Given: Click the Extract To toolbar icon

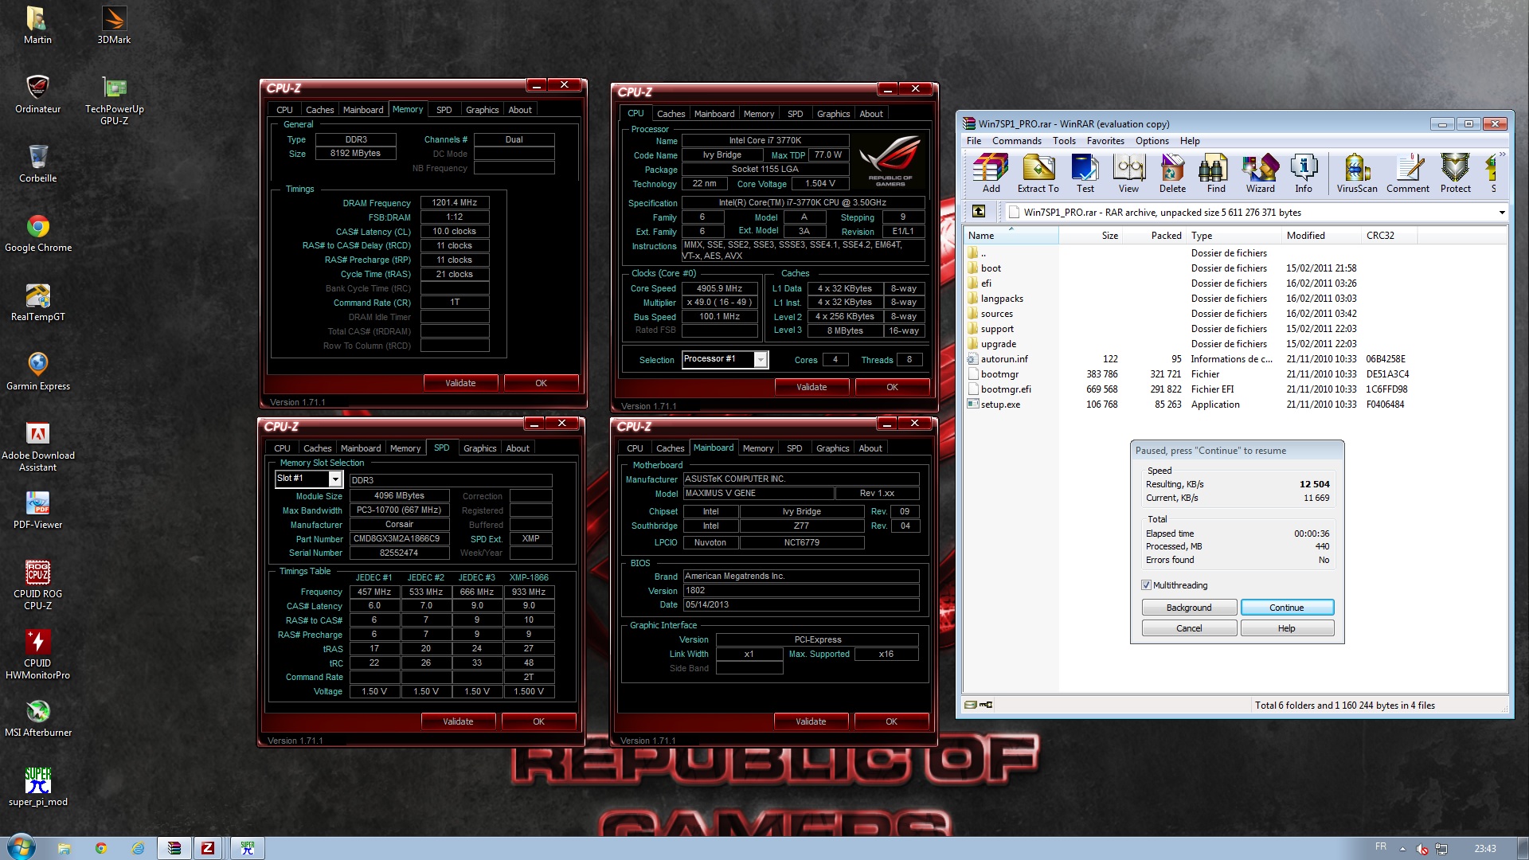Looking at the screenshot, I should tap(1038, 174).
